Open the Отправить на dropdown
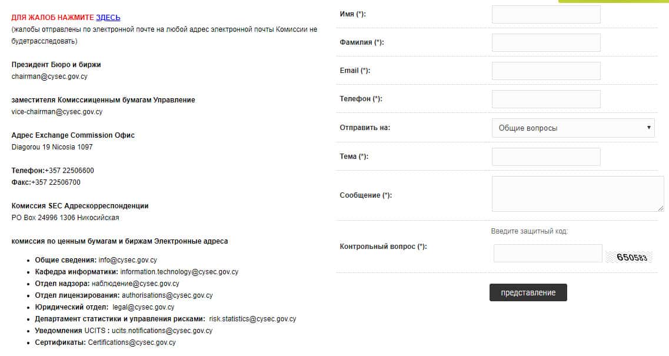The height and width of the screenshot is (356, 669). 573,128
